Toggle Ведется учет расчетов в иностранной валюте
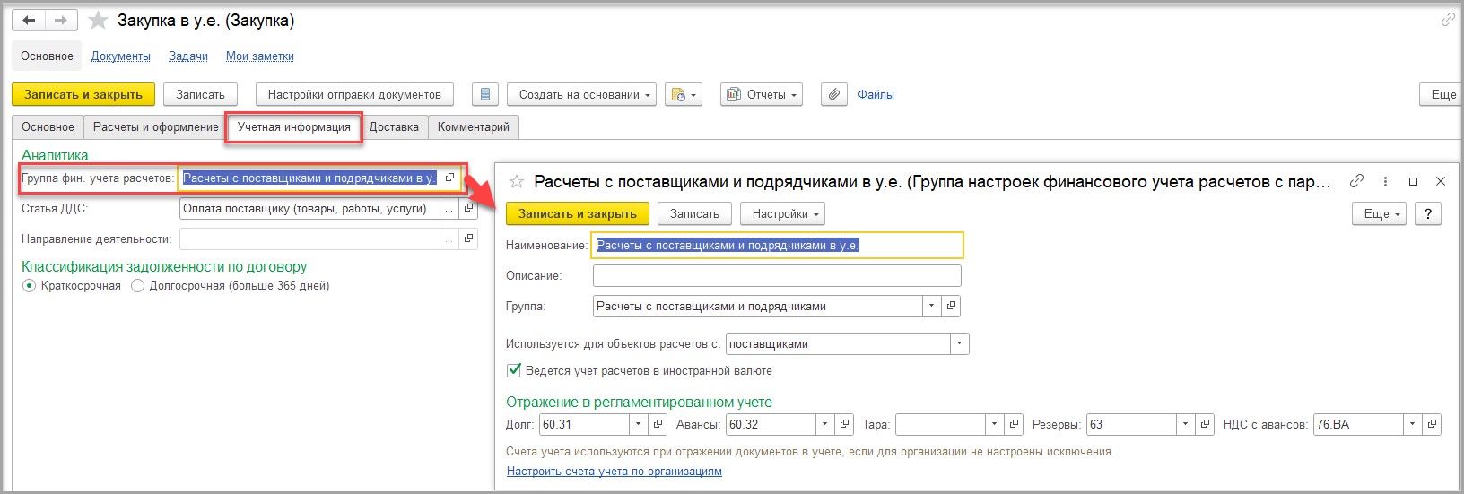Screen dimensions: 1464x494 coord(514,370)
